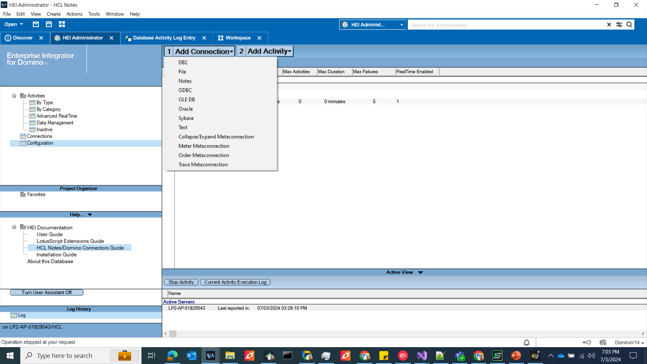Open the Create menu
The width and height of the screenshot is (647, 364).
(54, 14)
